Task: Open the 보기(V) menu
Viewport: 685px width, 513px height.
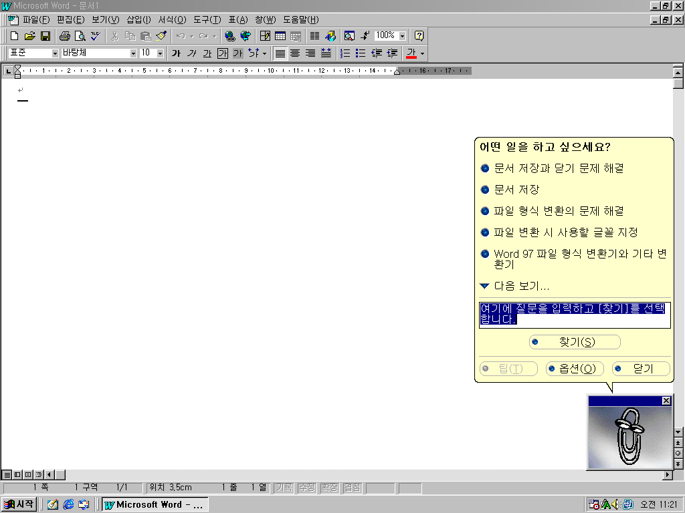Action: click(x=105, y=19)
